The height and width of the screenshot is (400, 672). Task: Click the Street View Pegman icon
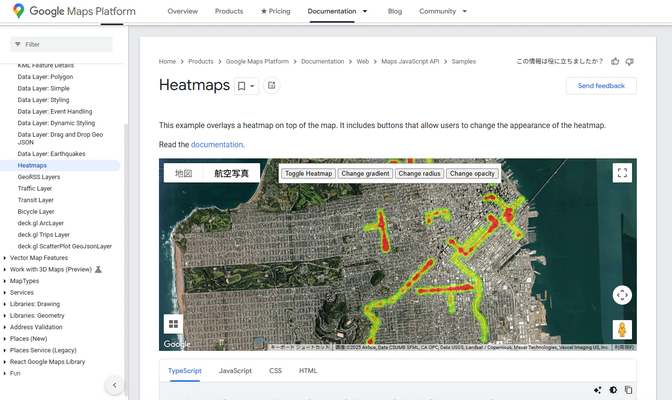(622, 330)
